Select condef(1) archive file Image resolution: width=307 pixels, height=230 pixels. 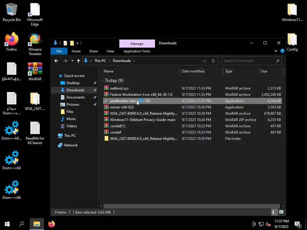(192, 126)
